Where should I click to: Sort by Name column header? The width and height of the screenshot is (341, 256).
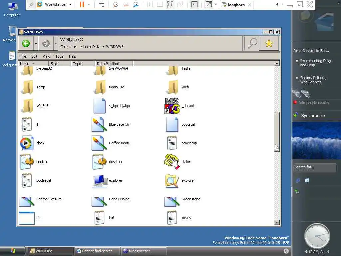[34, 64]
